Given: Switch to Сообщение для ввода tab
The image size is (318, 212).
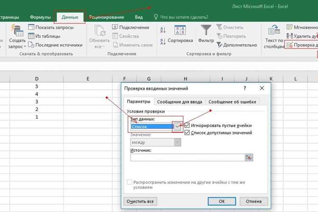Looking at the screenshot, I should click(x=179, y=102).
